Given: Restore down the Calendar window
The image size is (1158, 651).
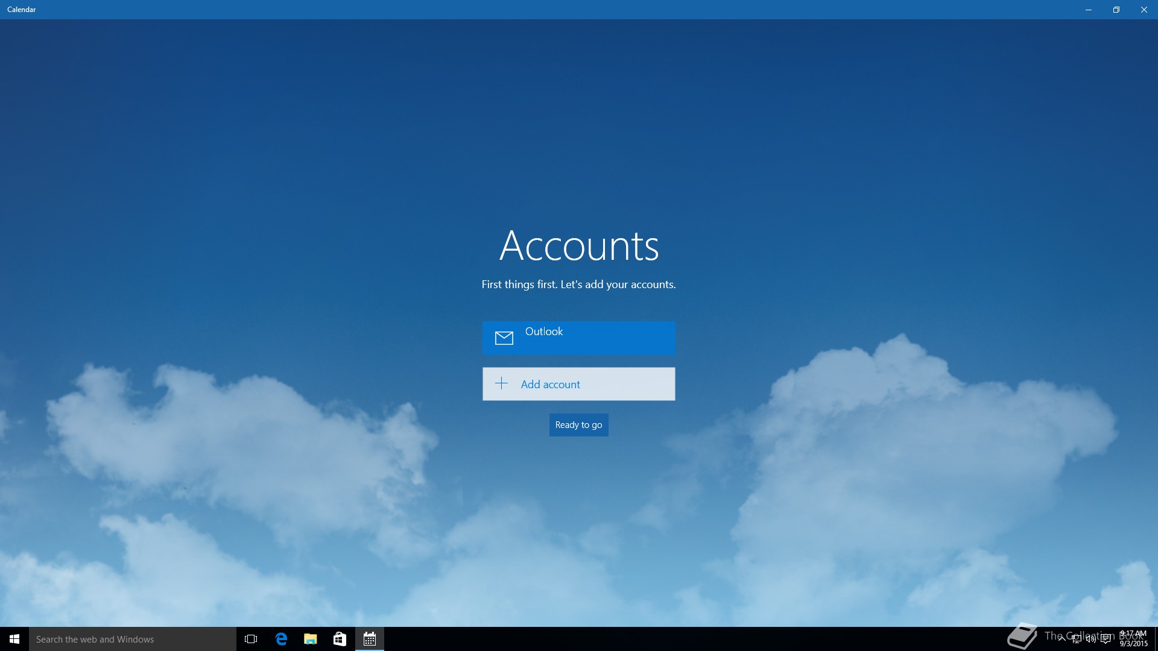Looking at the screenshot, I should pos(1116,10).
